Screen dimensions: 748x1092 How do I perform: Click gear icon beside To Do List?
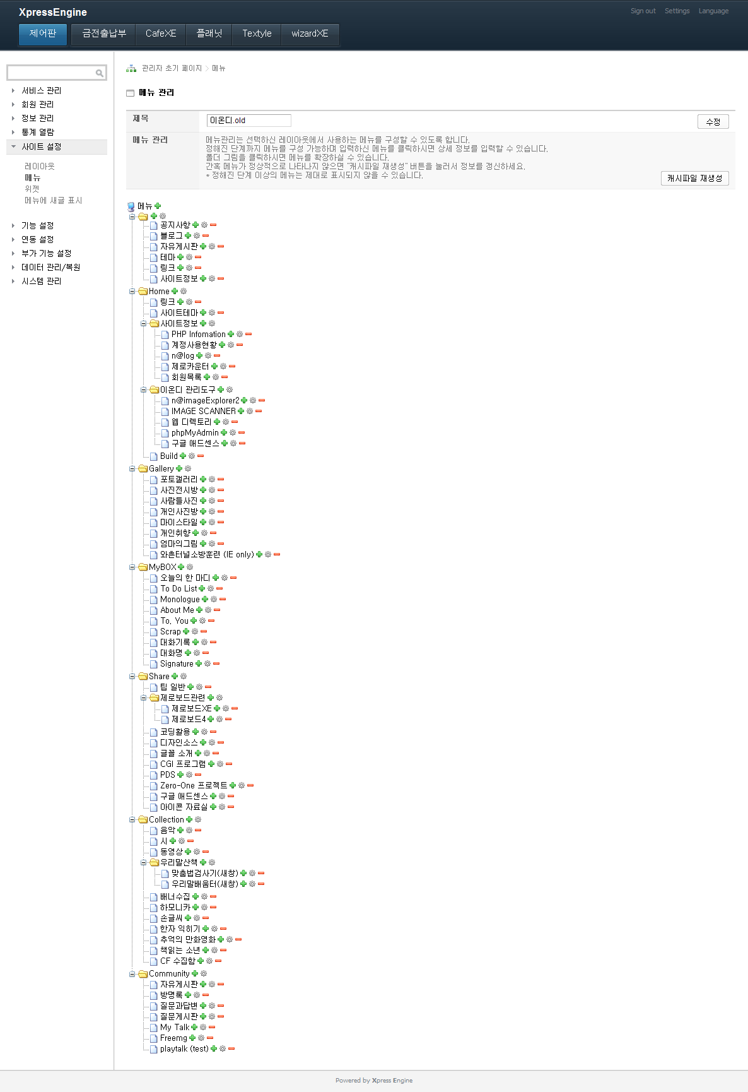211,588
